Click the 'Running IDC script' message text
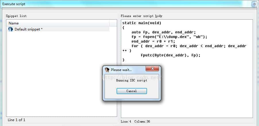The height and width of the screenshot is (126, 259). [x=132, y=81]
